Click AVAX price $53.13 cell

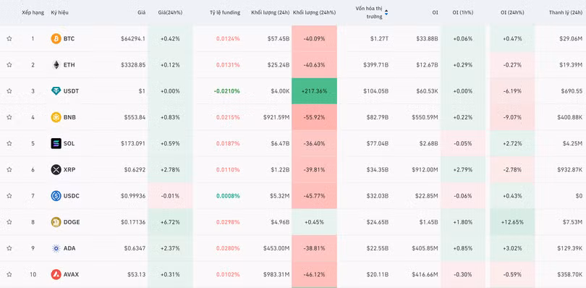click(136, 274)
